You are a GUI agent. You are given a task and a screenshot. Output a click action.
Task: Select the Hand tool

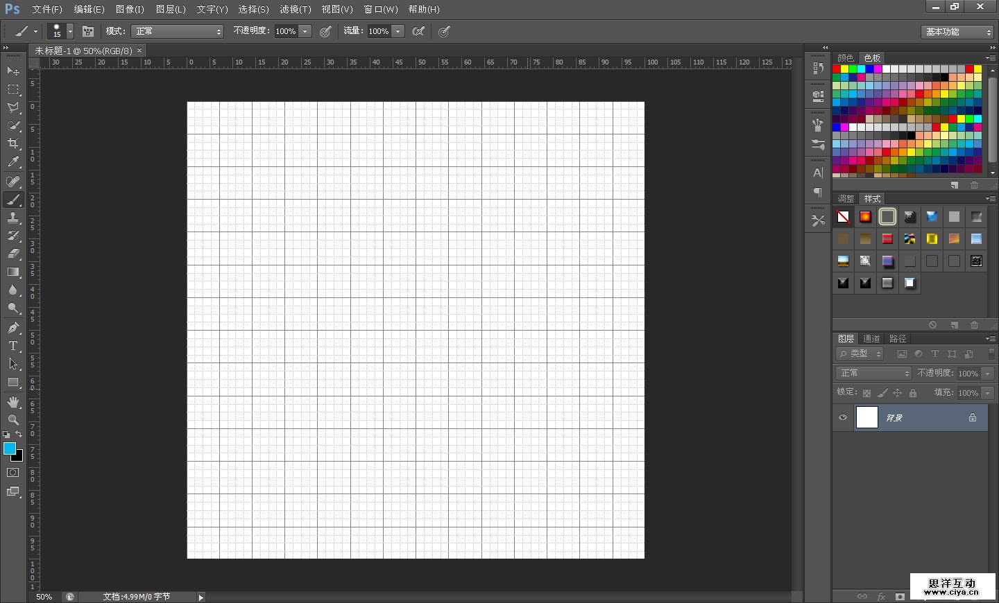tap(13, 402)
